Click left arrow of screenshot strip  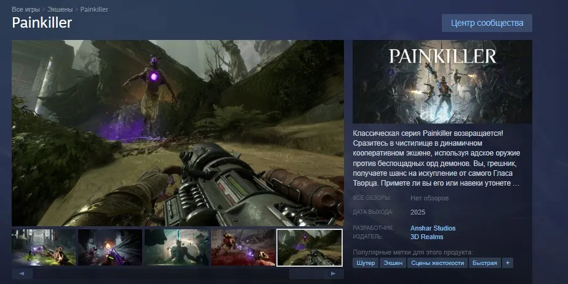pyautogui.click(x=22, y=274)
